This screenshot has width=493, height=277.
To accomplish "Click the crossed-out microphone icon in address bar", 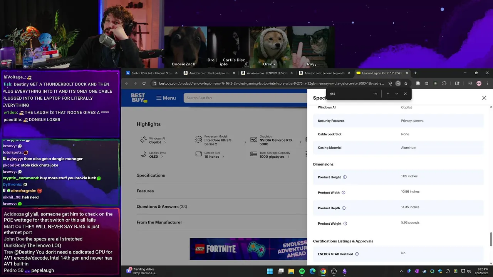I will (x=390, y=83).
